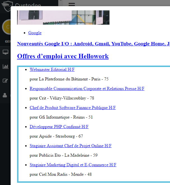The width and height of the screenshot is (170, 185).
Task: Click the yellow circular avatar
Action: (6, 27)
